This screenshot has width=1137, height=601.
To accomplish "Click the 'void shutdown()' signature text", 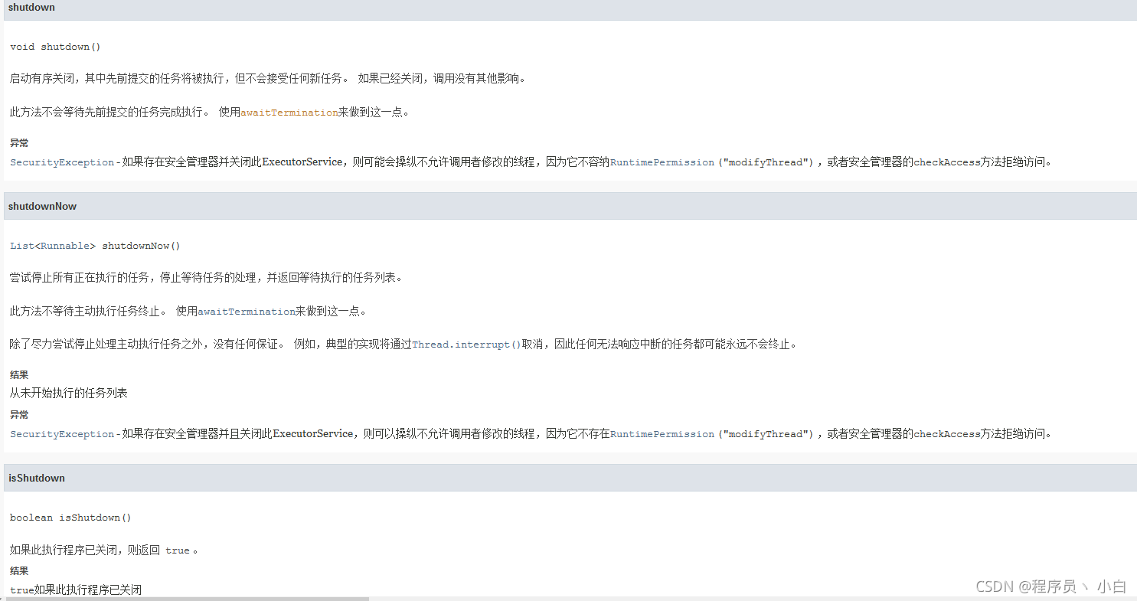I will (x=55, y=47).
